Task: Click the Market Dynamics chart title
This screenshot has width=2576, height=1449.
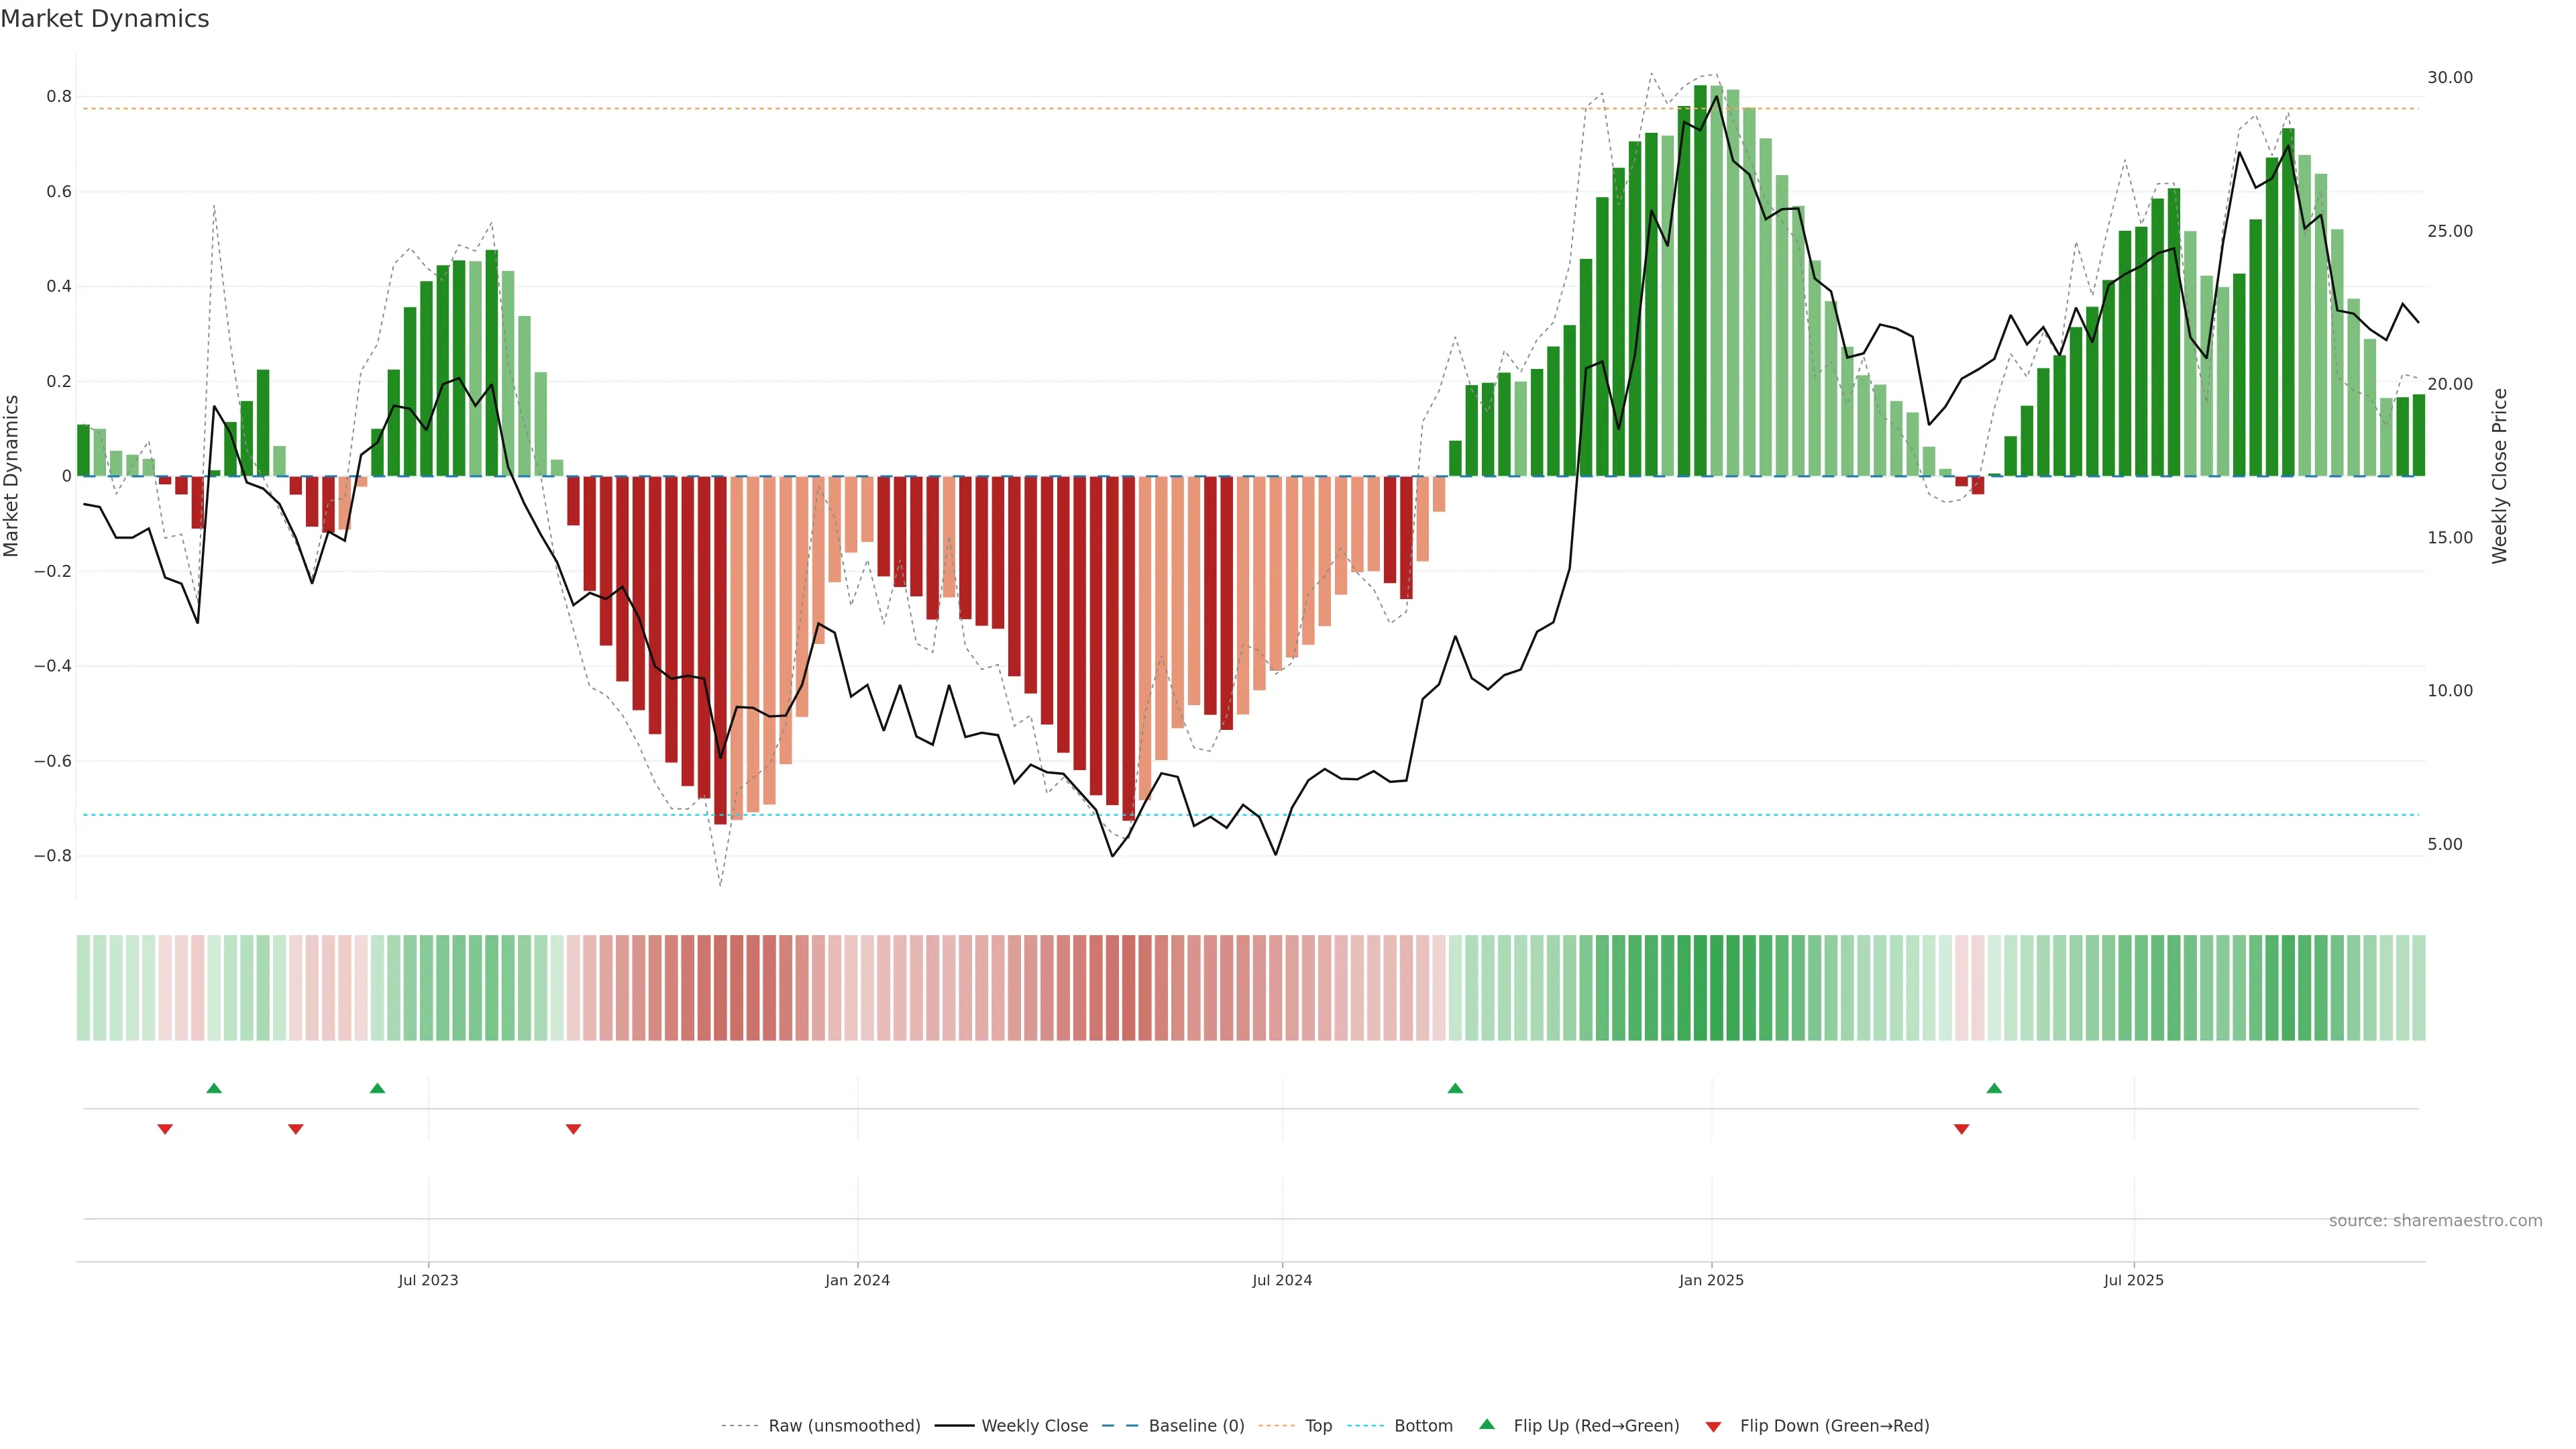Action: pos(105,19)
